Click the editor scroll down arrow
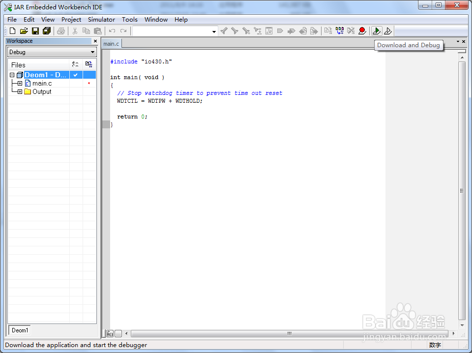This screenshot has width=472, height=353. (x=462, y=325)
